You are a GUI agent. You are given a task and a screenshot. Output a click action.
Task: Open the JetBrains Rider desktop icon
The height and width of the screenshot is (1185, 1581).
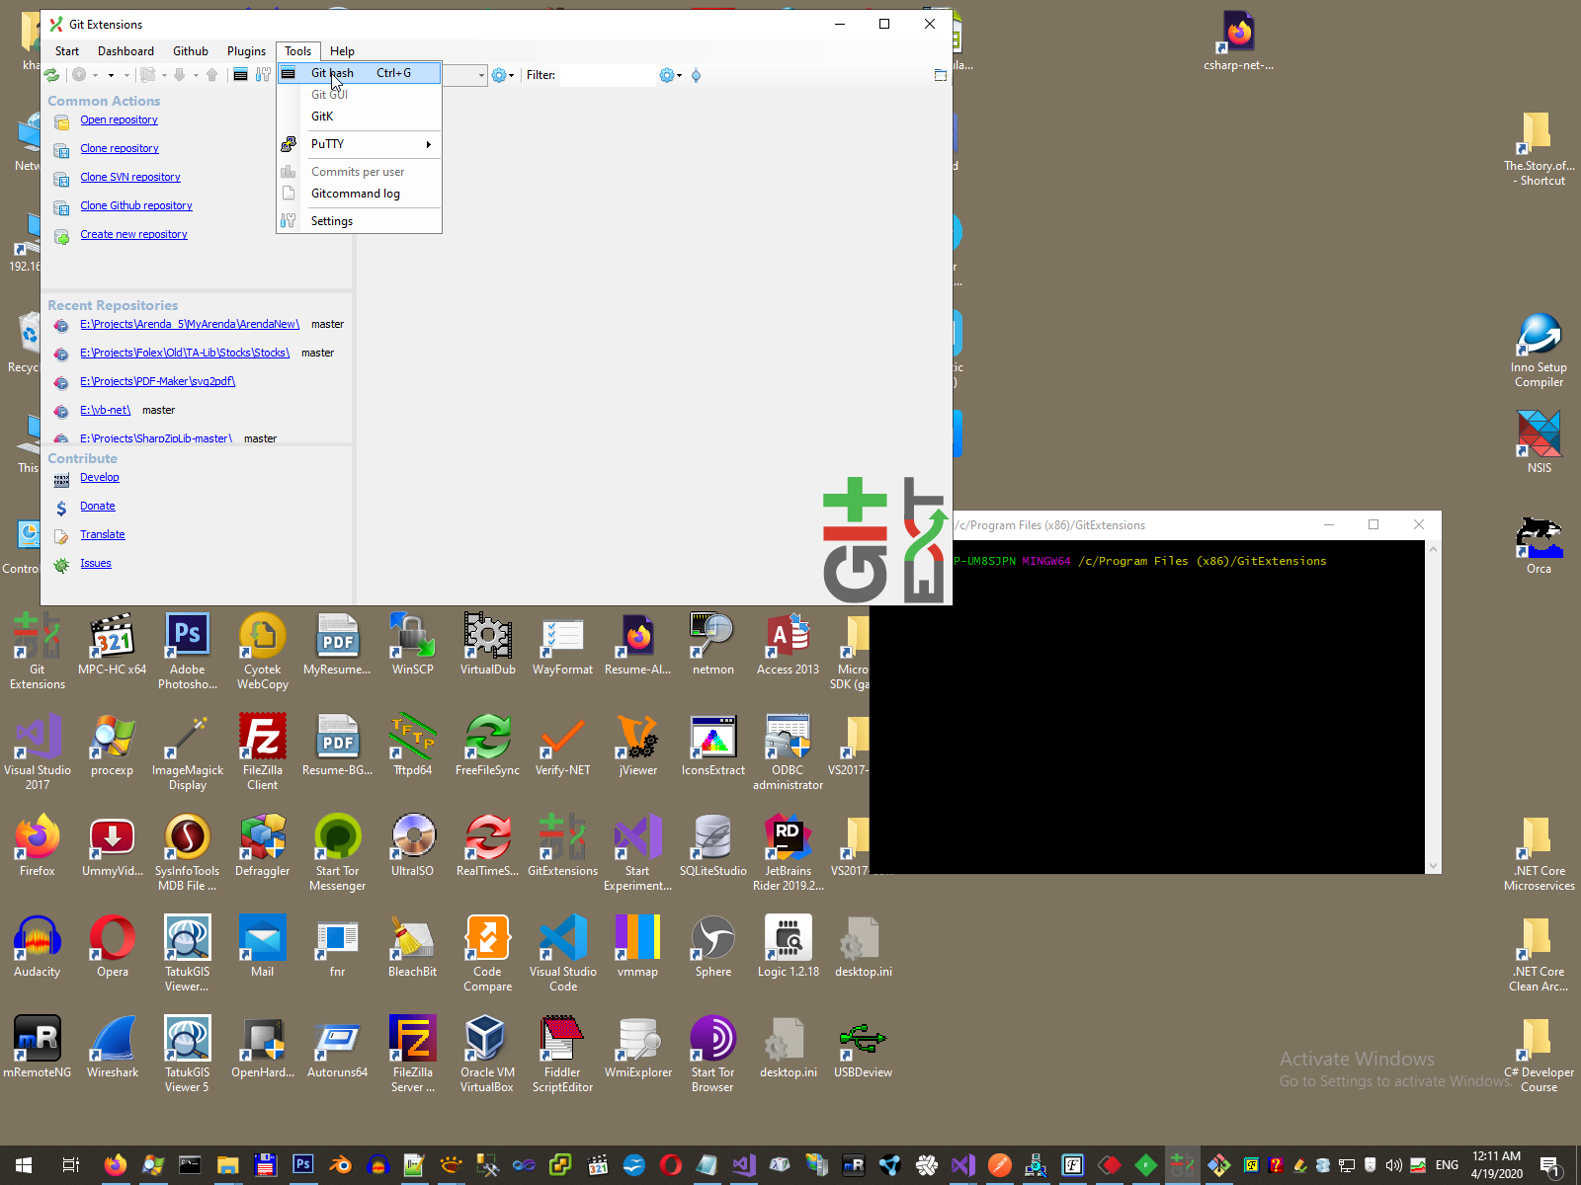pos(789,851)
